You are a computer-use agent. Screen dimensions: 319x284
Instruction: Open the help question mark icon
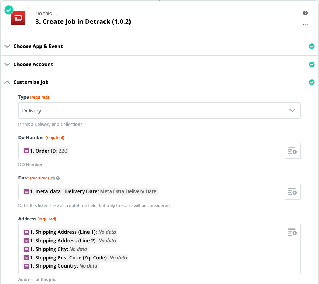pos(305,13)
